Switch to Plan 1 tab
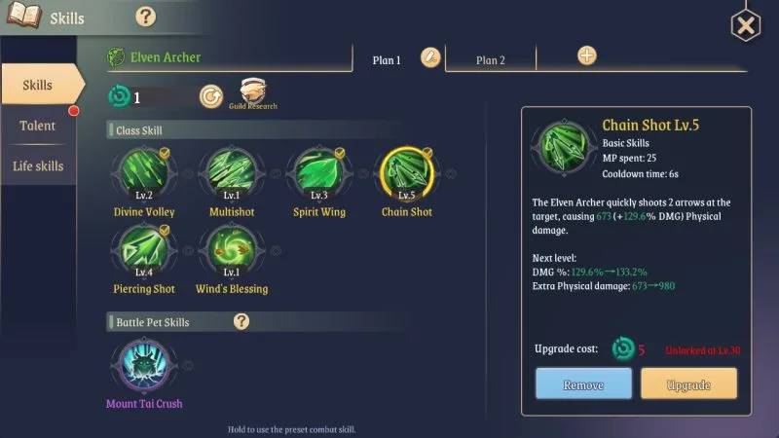The height and width of the screenshot is (438, 779). tap(387, 60)
